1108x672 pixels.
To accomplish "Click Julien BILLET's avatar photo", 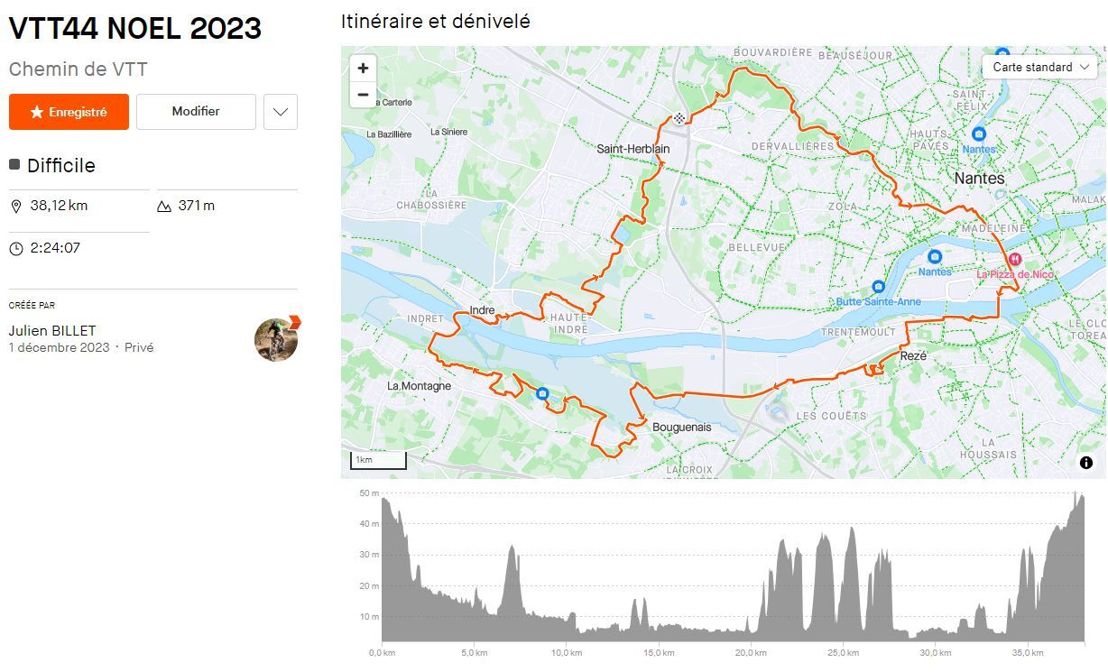I will [276, 339].
